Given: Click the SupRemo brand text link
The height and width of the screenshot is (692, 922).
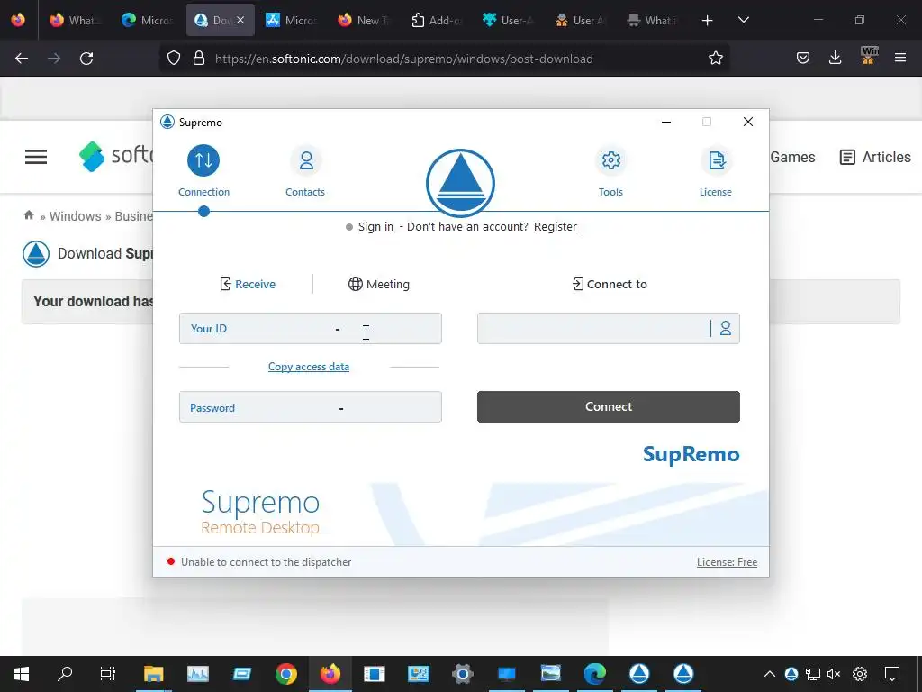Looking at the screenshot, I should coord(691,454).
